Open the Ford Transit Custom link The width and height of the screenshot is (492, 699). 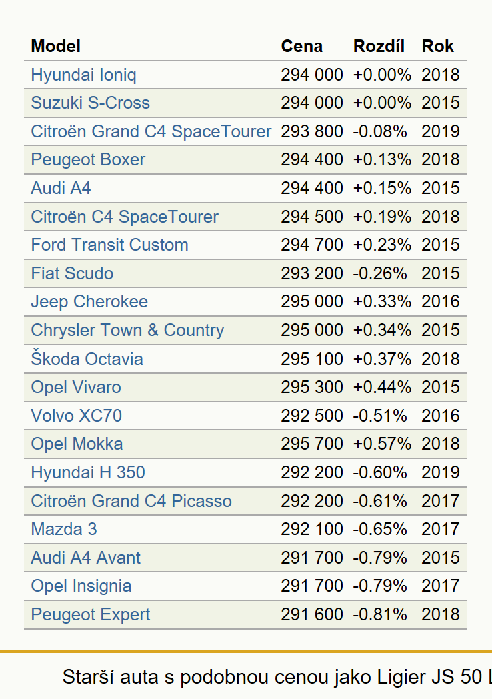coord(109,245)
